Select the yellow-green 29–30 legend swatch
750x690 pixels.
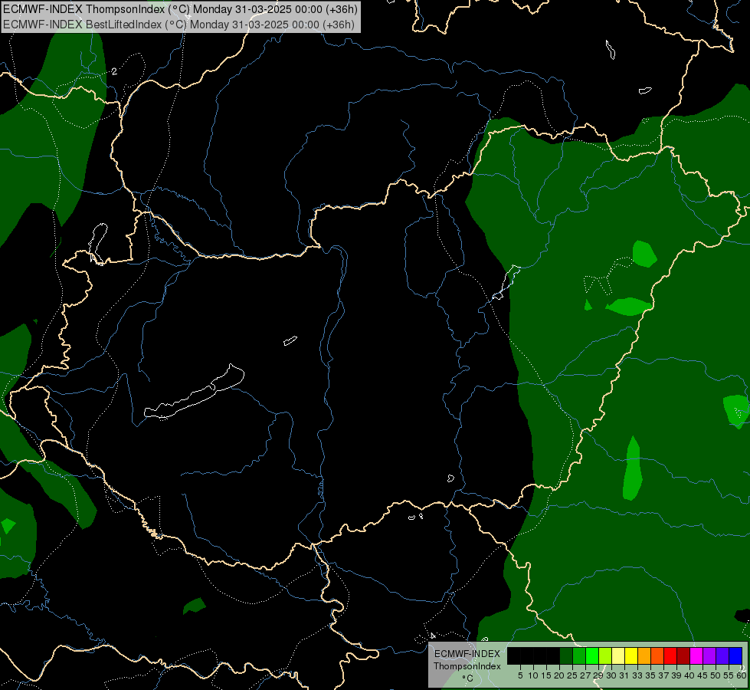[605, 655]
